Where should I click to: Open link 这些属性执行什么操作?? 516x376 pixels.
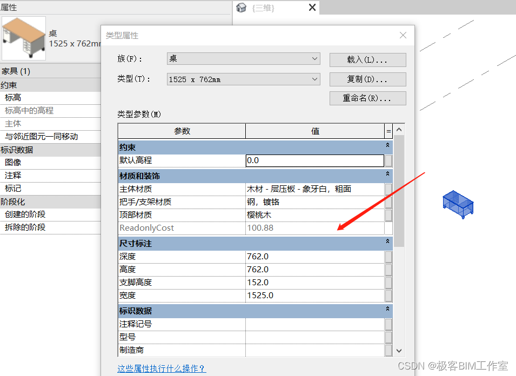pyautogui.click(x=161, y=368)
